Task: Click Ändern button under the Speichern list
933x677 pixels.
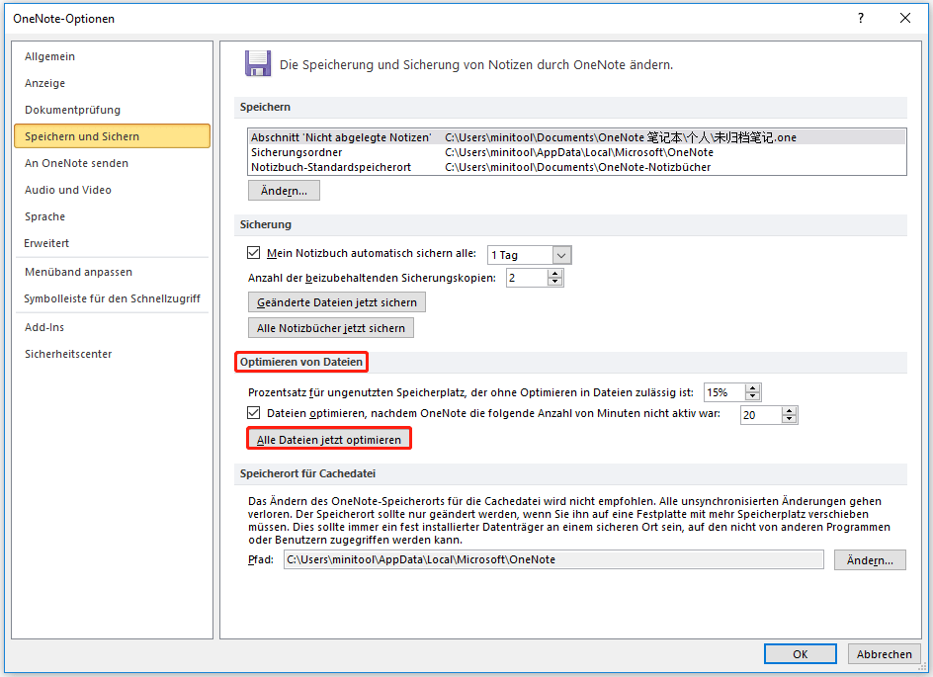Action: [284, 191]
